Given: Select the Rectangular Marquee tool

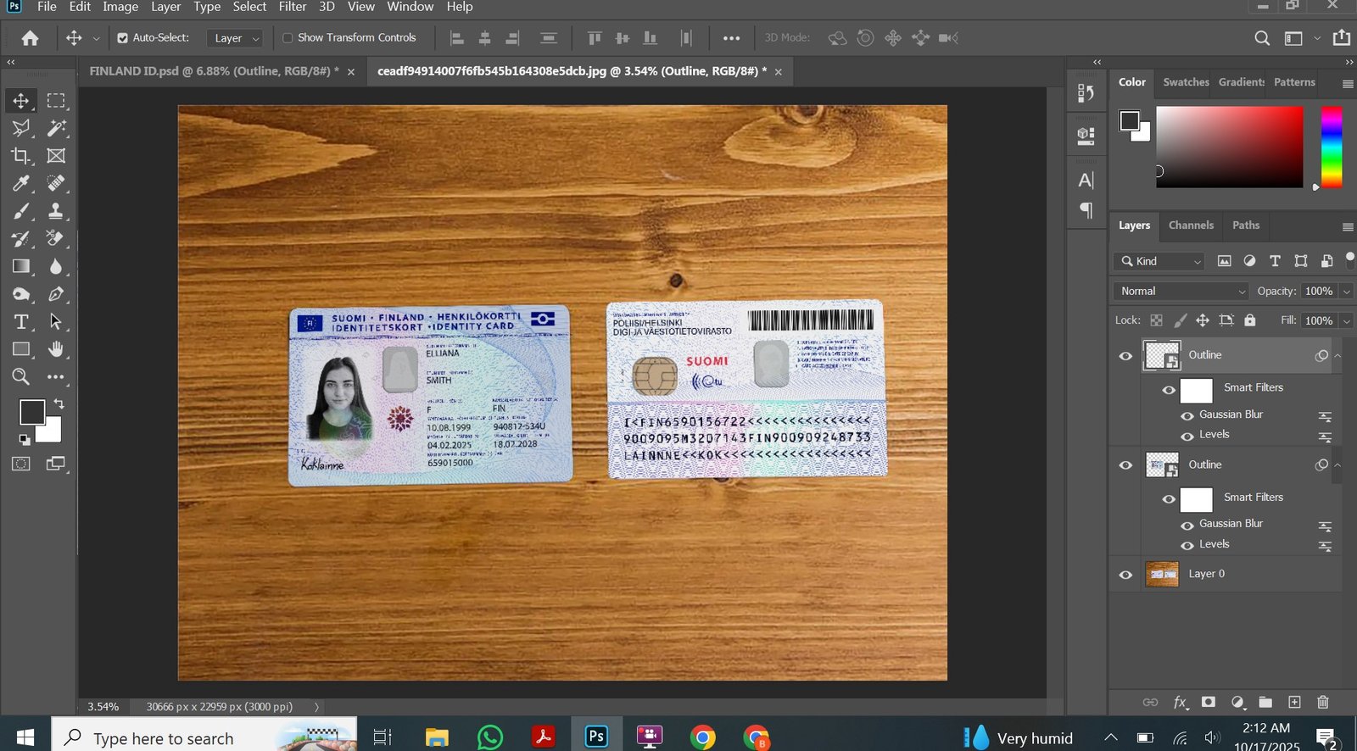Looking at the screenshot, I should click(56, 101).
